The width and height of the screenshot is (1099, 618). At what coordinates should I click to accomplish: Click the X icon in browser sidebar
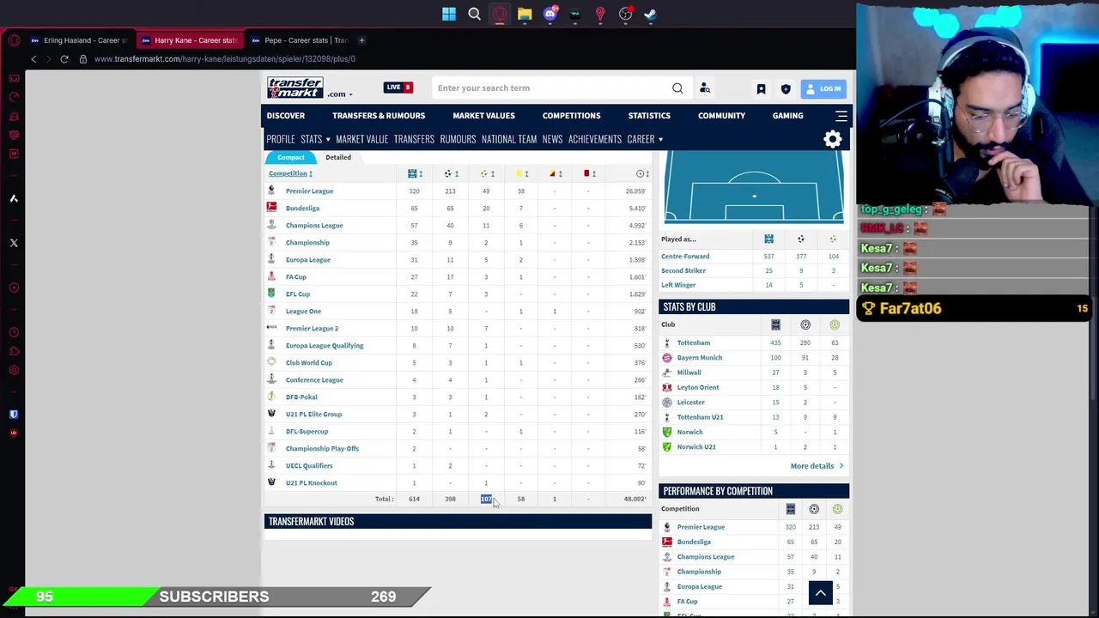[14, 243]
